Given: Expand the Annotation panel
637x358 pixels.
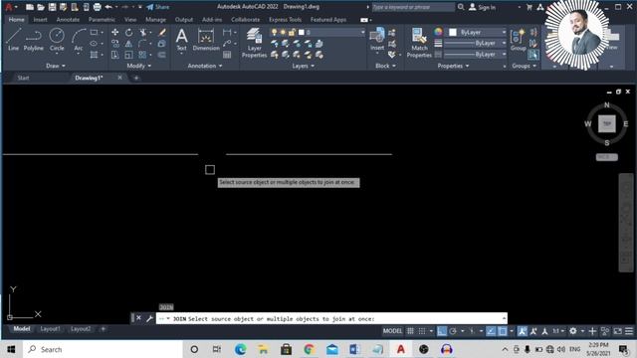Looking at the screenshot, I should (x=205, y=66).
